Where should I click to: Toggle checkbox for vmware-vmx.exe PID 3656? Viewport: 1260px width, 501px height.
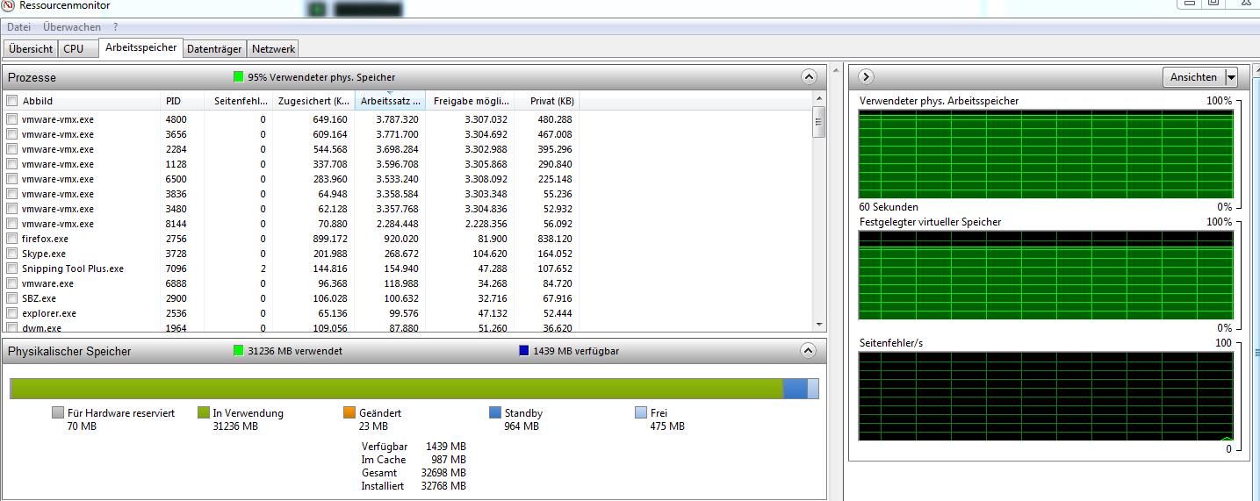[11, 134]
